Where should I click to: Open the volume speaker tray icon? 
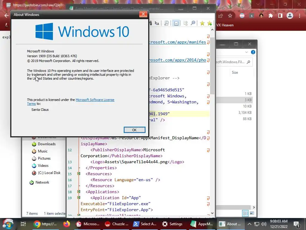click(x=264, y=224)
